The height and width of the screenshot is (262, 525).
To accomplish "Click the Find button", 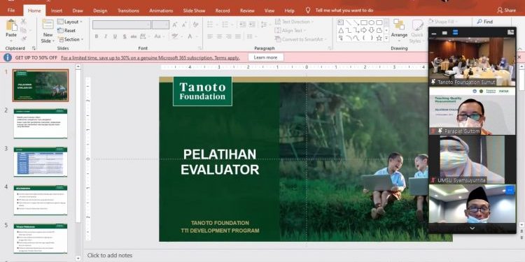I will click(485, 22).
